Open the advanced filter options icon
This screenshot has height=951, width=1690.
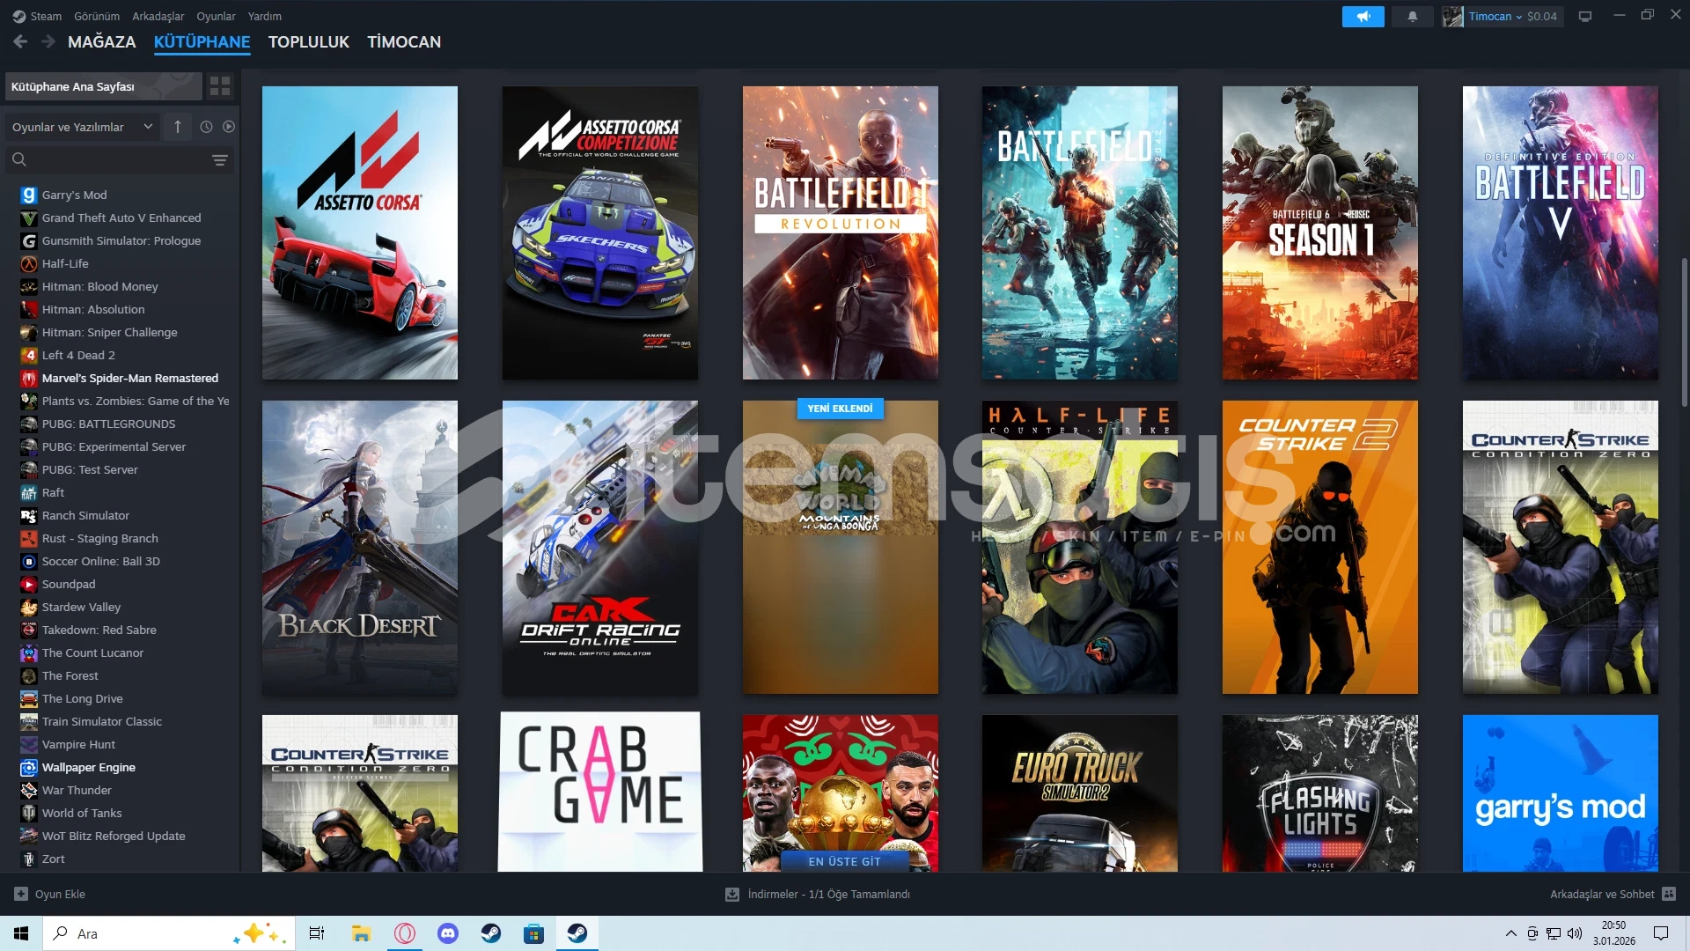click(220, 159)
